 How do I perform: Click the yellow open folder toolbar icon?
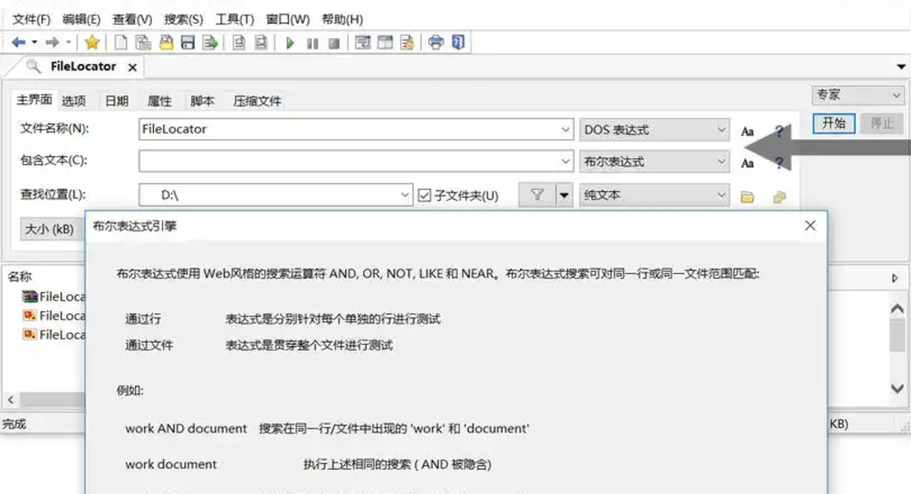(x=166, y=43)
